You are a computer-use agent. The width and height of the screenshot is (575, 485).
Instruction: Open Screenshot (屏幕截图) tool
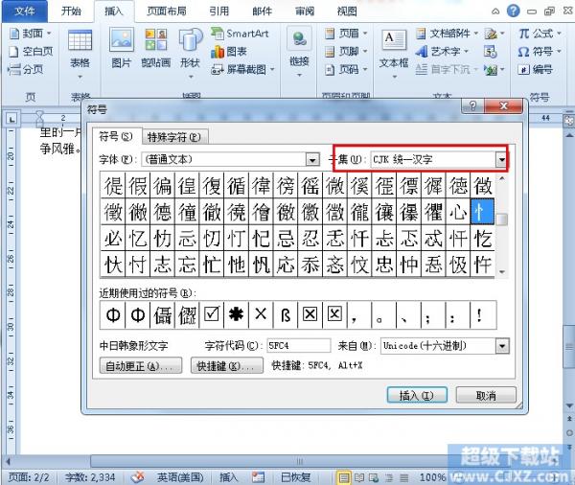pos(242,69)
